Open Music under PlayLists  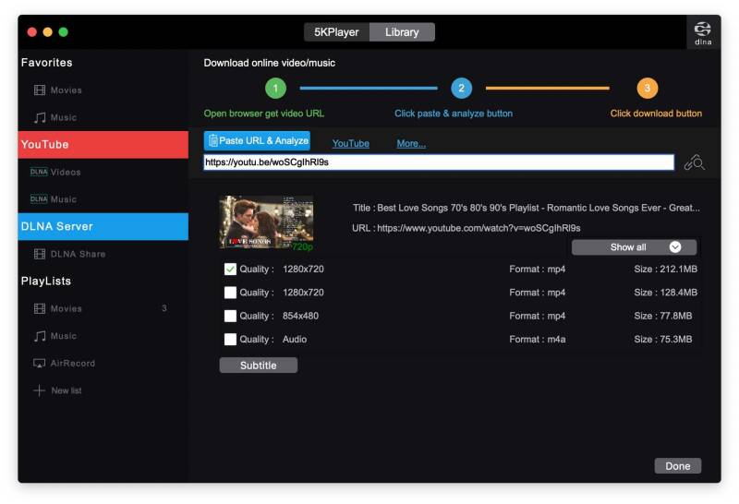tap(55, 336)
